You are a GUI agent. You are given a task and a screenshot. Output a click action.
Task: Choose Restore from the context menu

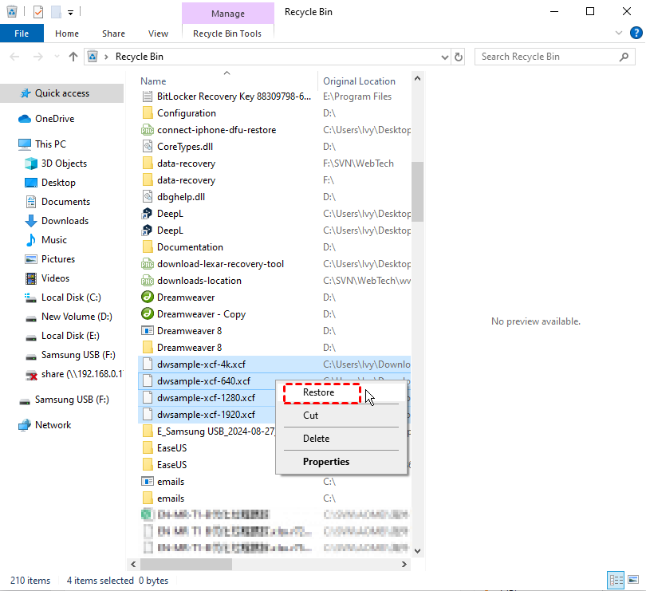[321, 392]
